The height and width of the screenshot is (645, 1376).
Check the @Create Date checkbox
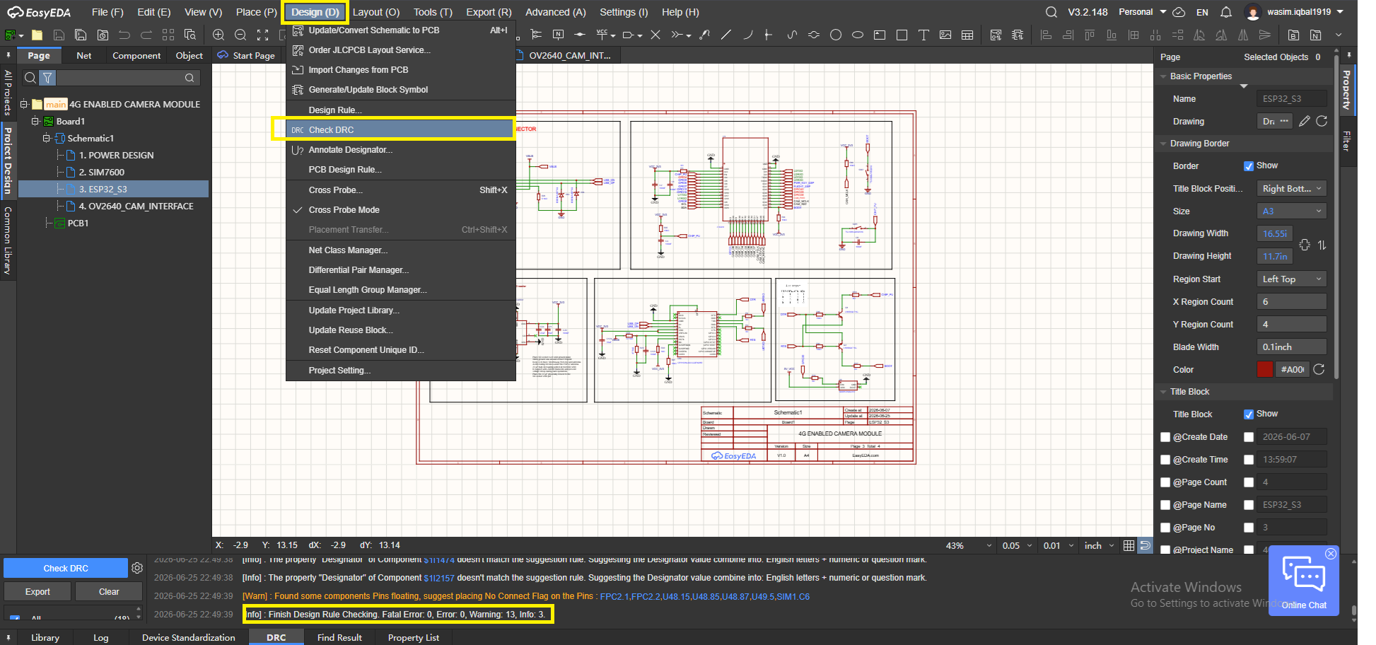click(1165, 437)
